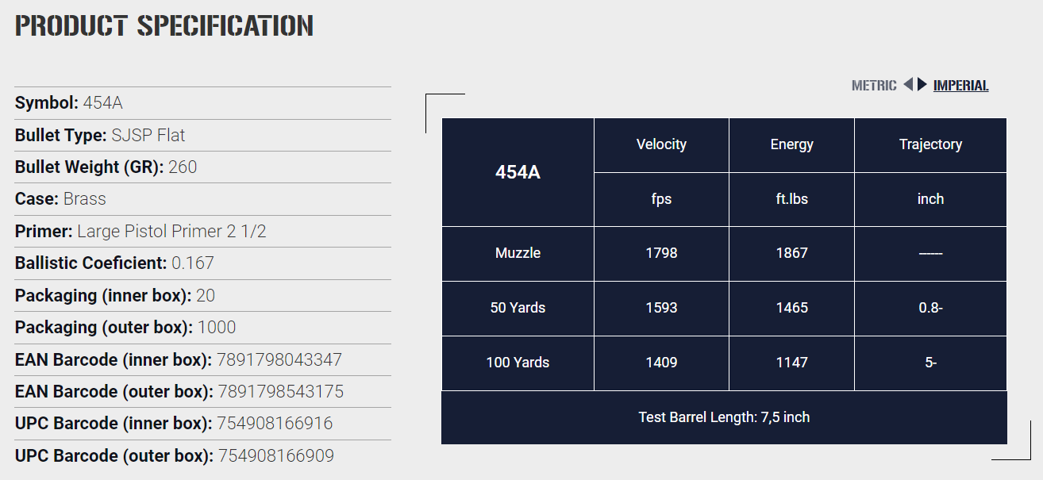Screen dimensions: 1043x480
Task: Switch units to METRIC
Action: click(x=874, y=86)
